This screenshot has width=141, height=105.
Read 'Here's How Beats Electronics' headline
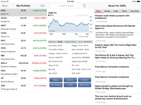115,27
